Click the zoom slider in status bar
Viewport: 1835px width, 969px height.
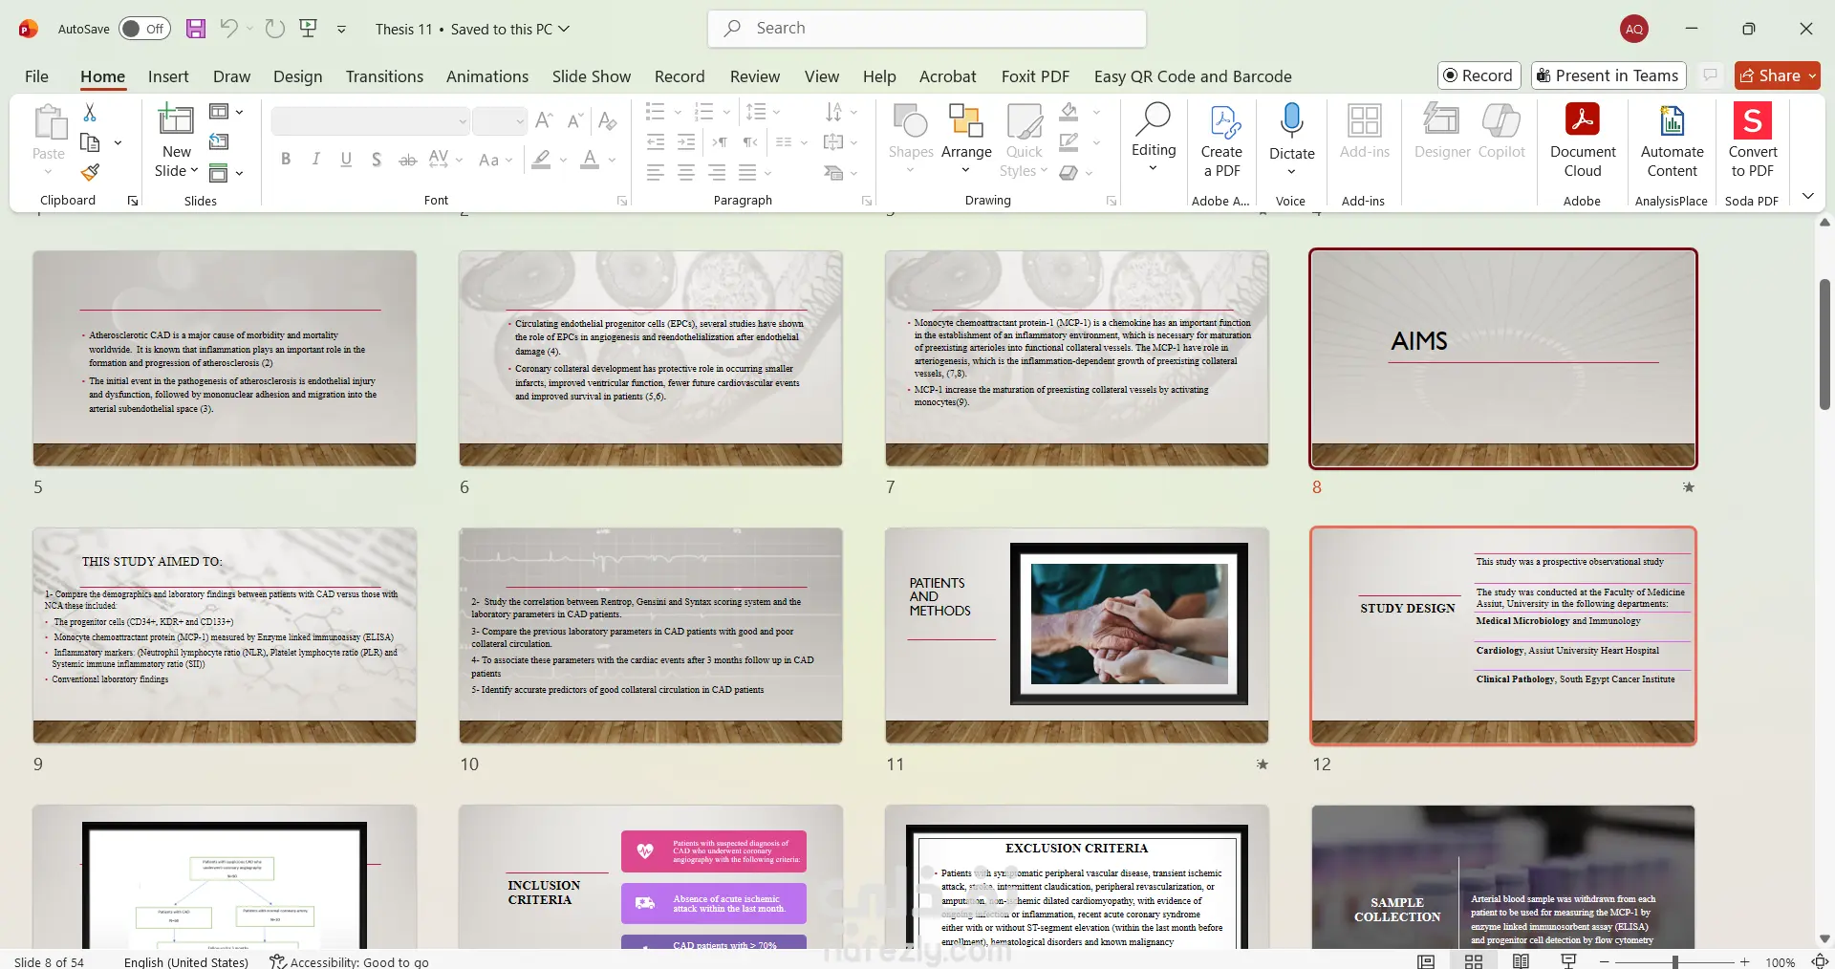(1674, 962)
